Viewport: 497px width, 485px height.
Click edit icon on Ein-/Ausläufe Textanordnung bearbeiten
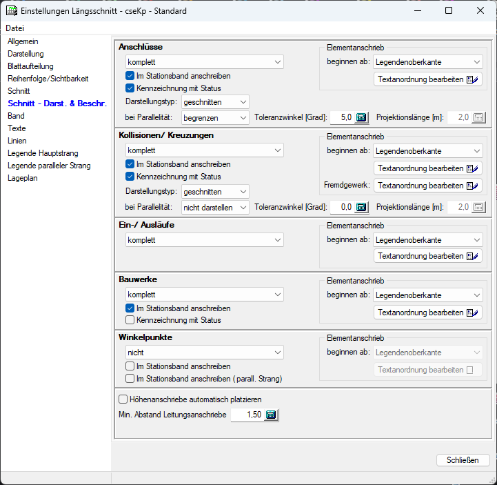tap(472, 256)
